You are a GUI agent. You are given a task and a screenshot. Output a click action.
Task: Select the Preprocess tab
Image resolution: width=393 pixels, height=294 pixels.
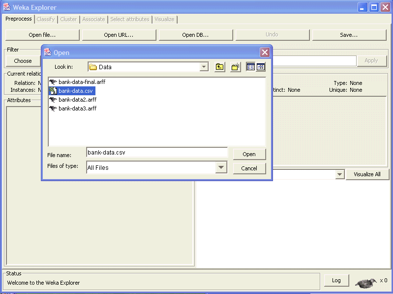(19, 19)
